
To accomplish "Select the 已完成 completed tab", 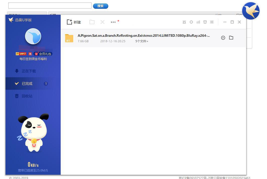I will coord(27,83).
